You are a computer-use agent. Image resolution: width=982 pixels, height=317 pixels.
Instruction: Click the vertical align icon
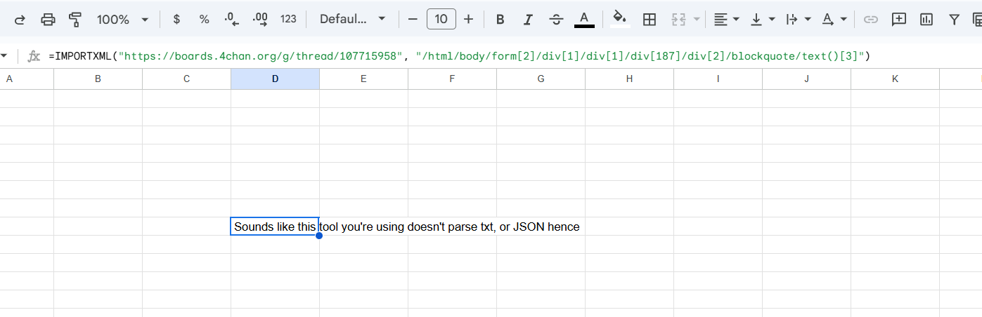click(x=756, y=19)
